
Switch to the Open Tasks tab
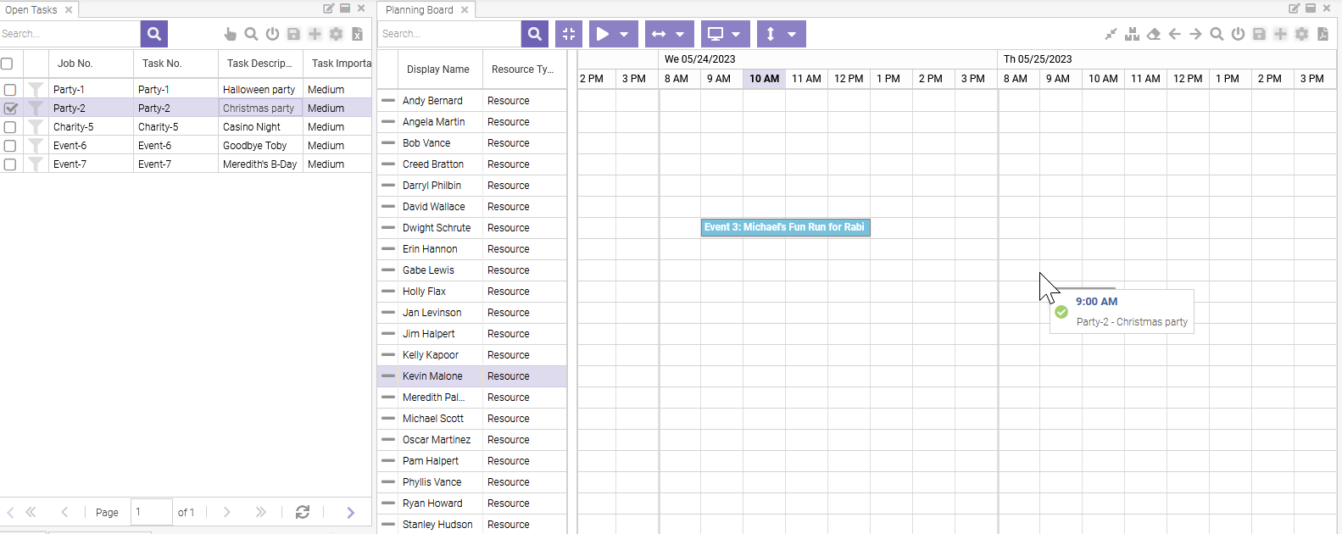[31, 10]
